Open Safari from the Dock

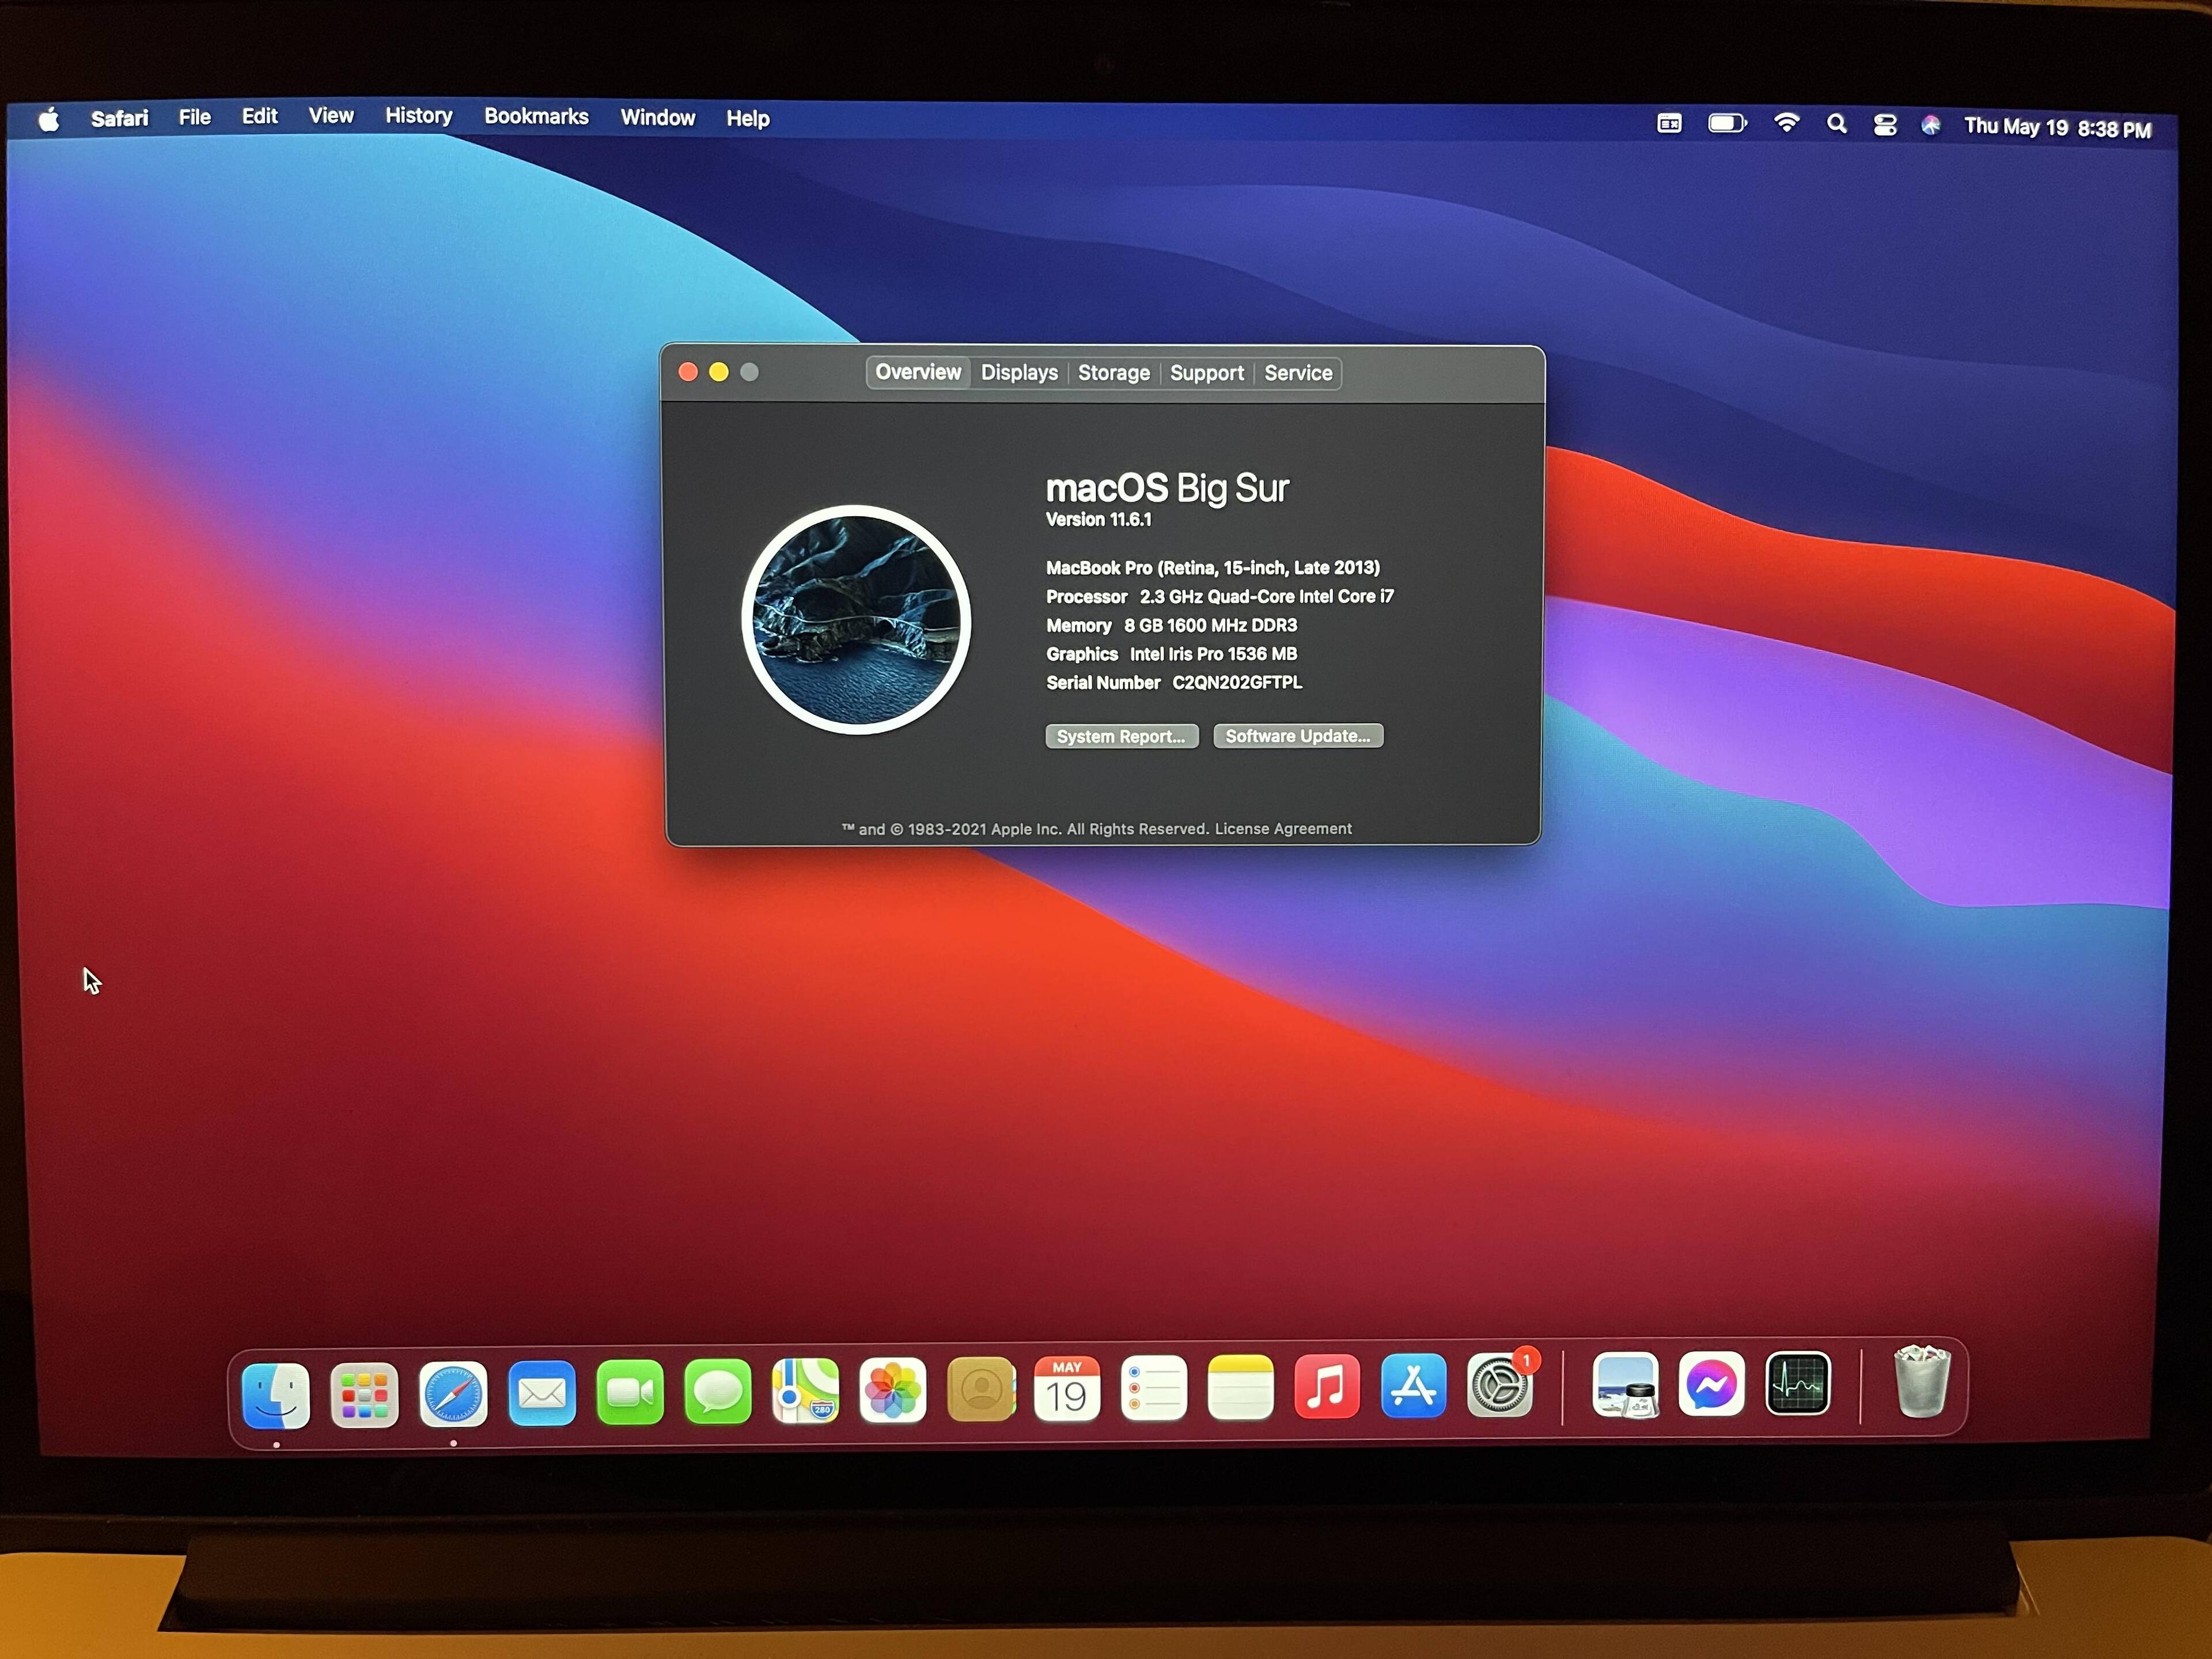[453, 1394]
